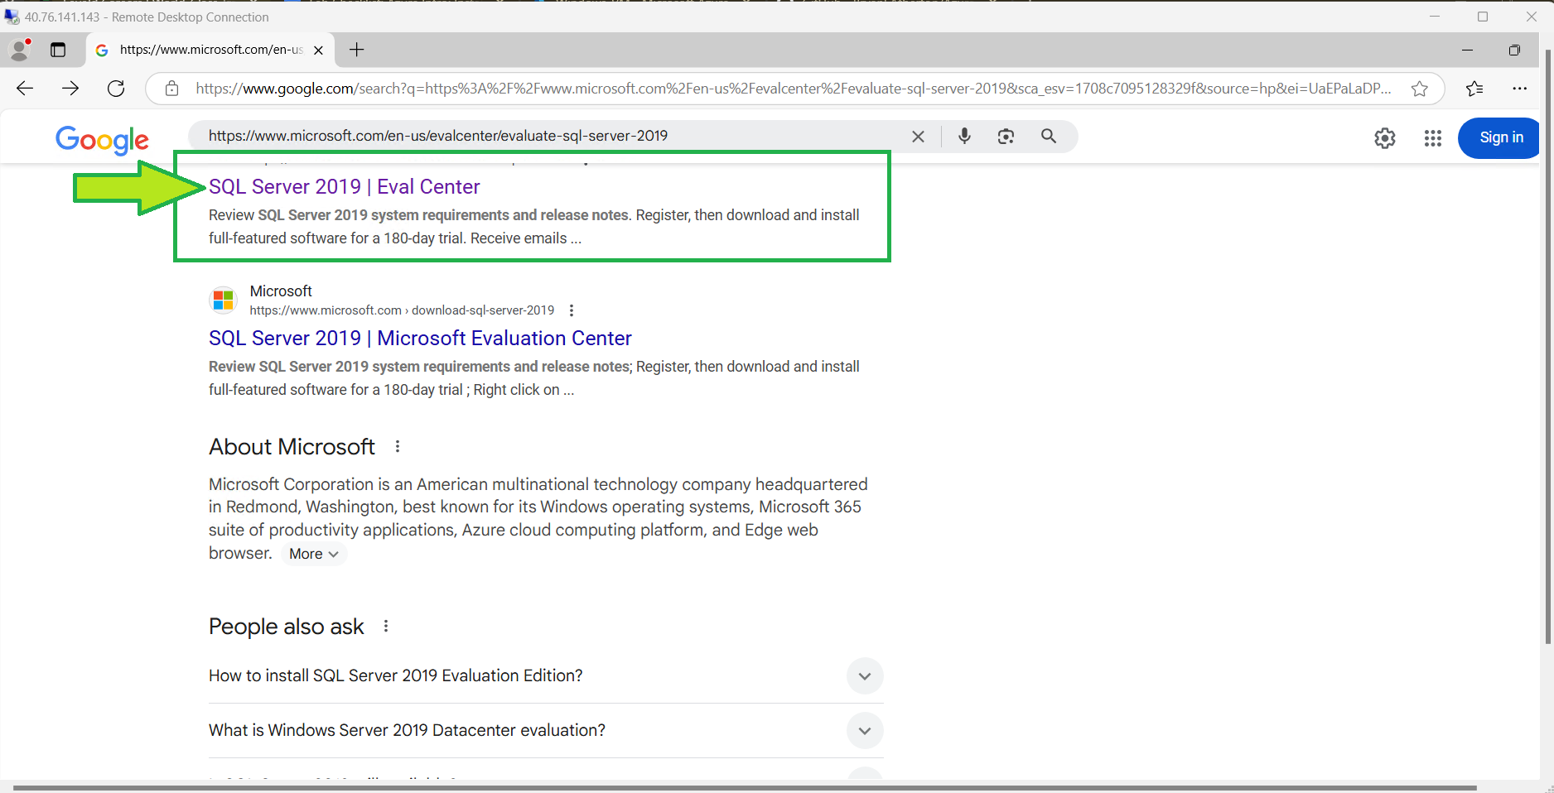1554x793 pixels.
Task: Open the Google apps grid
Action: point(1433,138)
